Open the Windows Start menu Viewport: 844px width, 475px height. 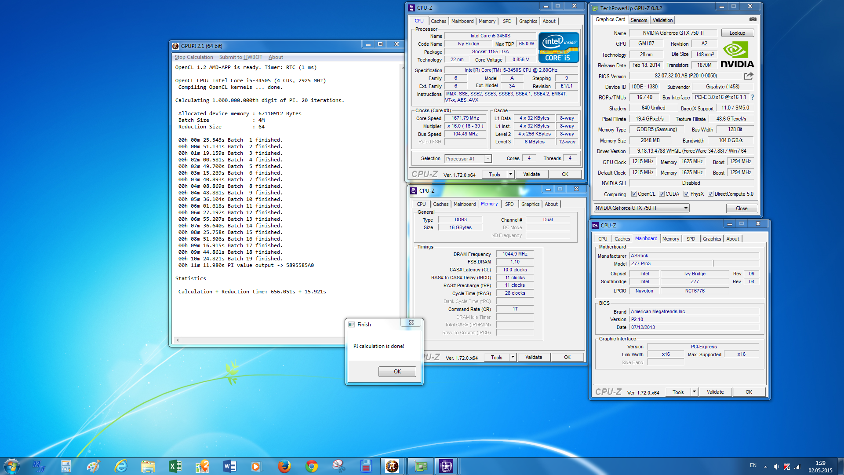[11, 466]
